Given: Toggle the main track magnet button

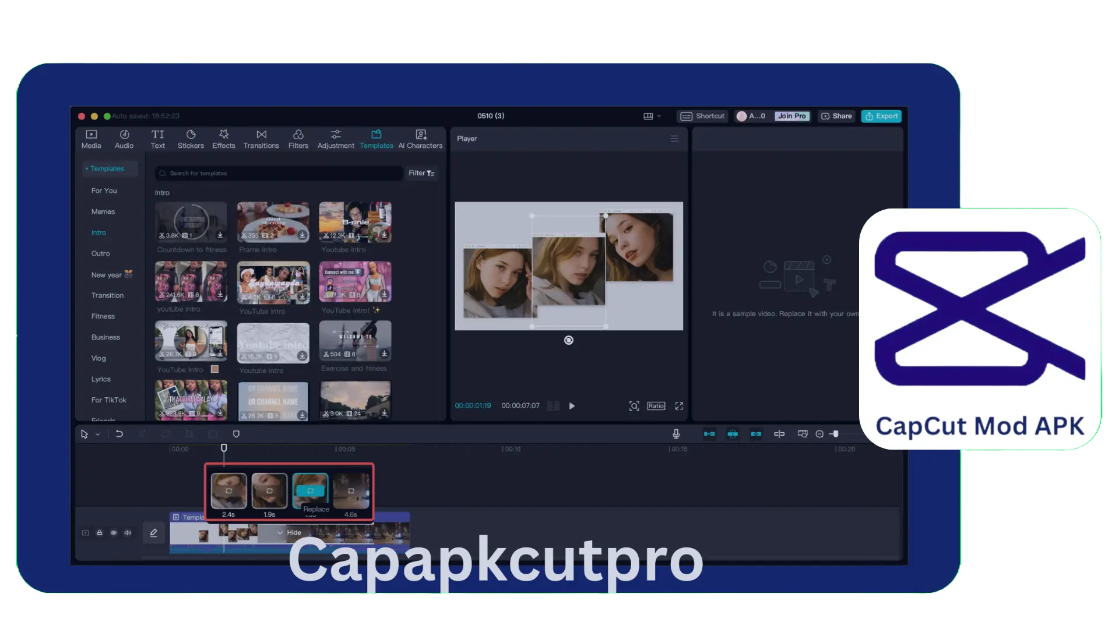Looking at the screenshot, I should pos(709,434).
